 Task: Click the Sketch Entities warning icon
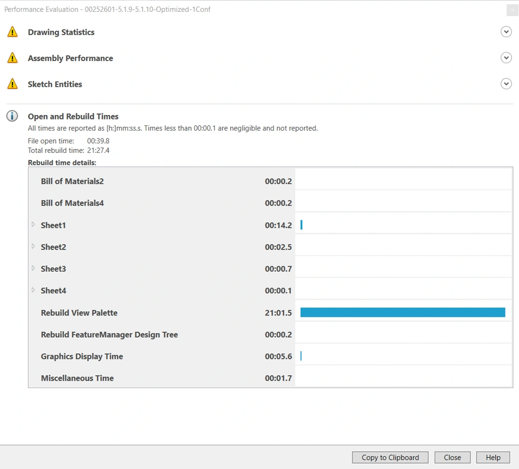12,84
